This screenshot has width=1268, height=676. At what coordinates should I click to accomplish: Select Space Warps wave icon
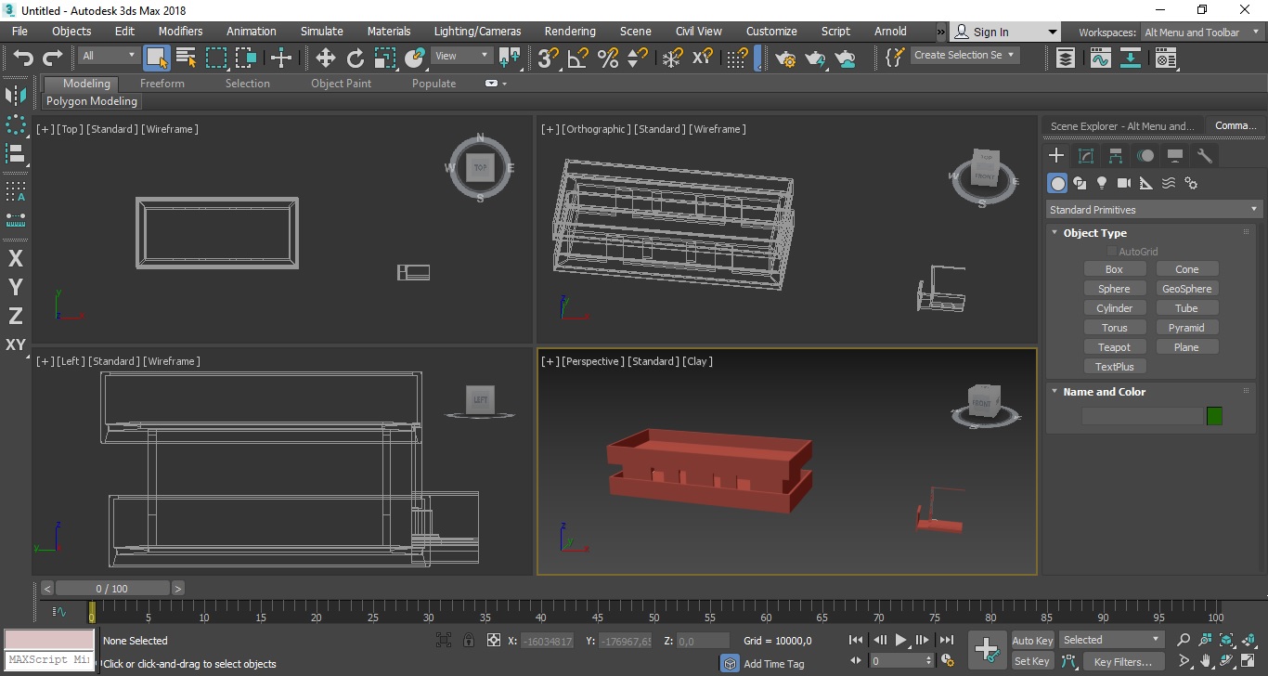click(1169, 183)
